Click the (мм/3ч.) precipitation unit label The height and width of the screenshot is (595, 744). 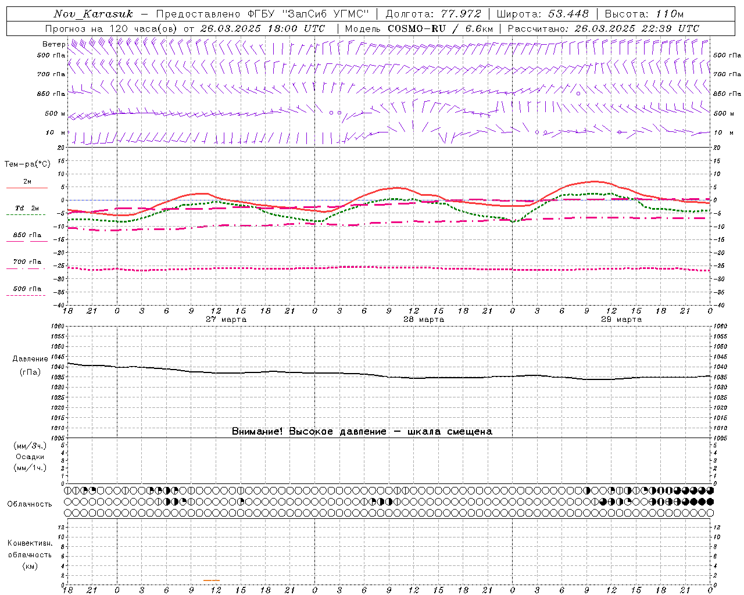pyautogui.click(x=30, y=446)
